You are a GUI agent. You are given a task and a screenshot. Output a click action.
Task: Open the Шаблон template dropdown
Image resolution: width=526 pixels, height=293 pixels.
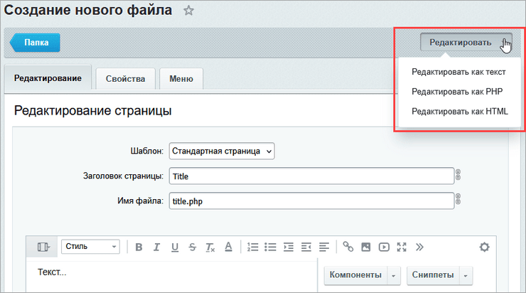(222, 151)
